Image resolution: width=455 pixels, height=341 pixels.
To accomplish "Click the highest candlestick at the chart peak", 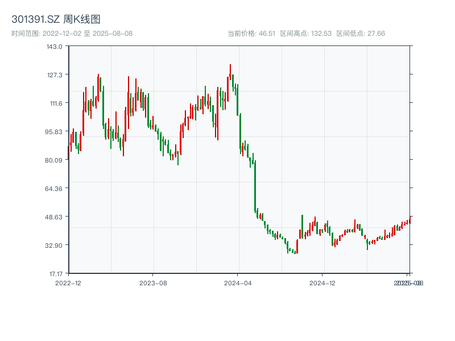I will tap(230, 71).
